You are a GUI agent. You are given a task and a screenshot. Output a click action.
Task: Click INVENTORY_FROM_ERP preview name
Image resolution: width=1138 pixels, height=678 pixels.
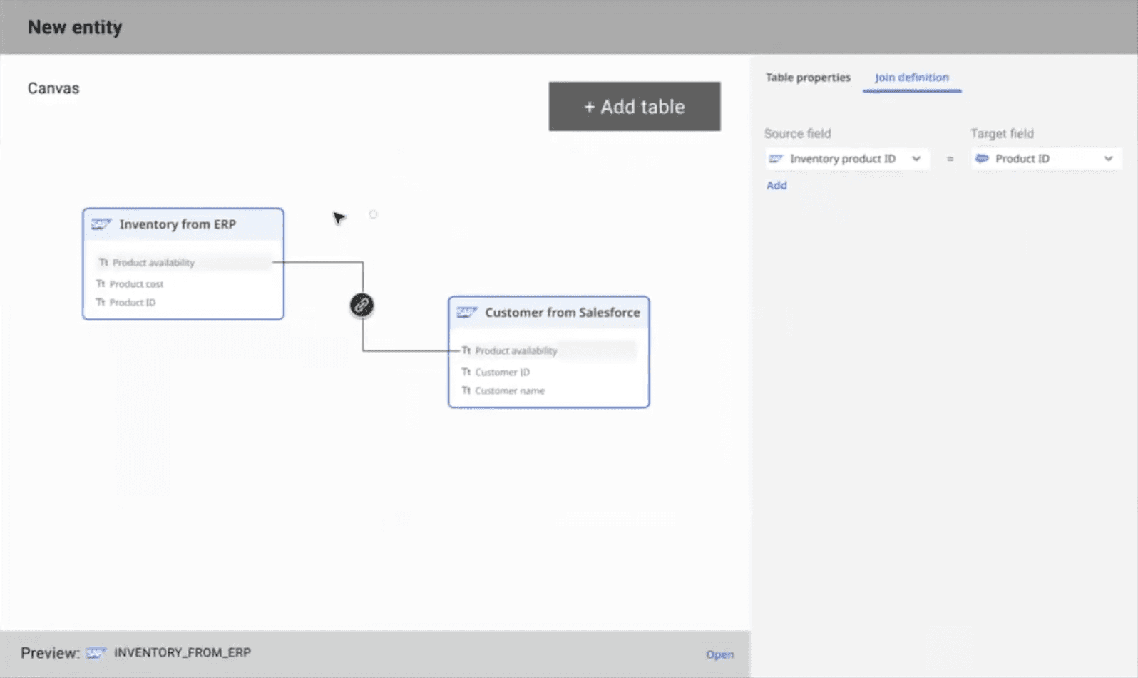pyautogui.click(x=183, y=652)
